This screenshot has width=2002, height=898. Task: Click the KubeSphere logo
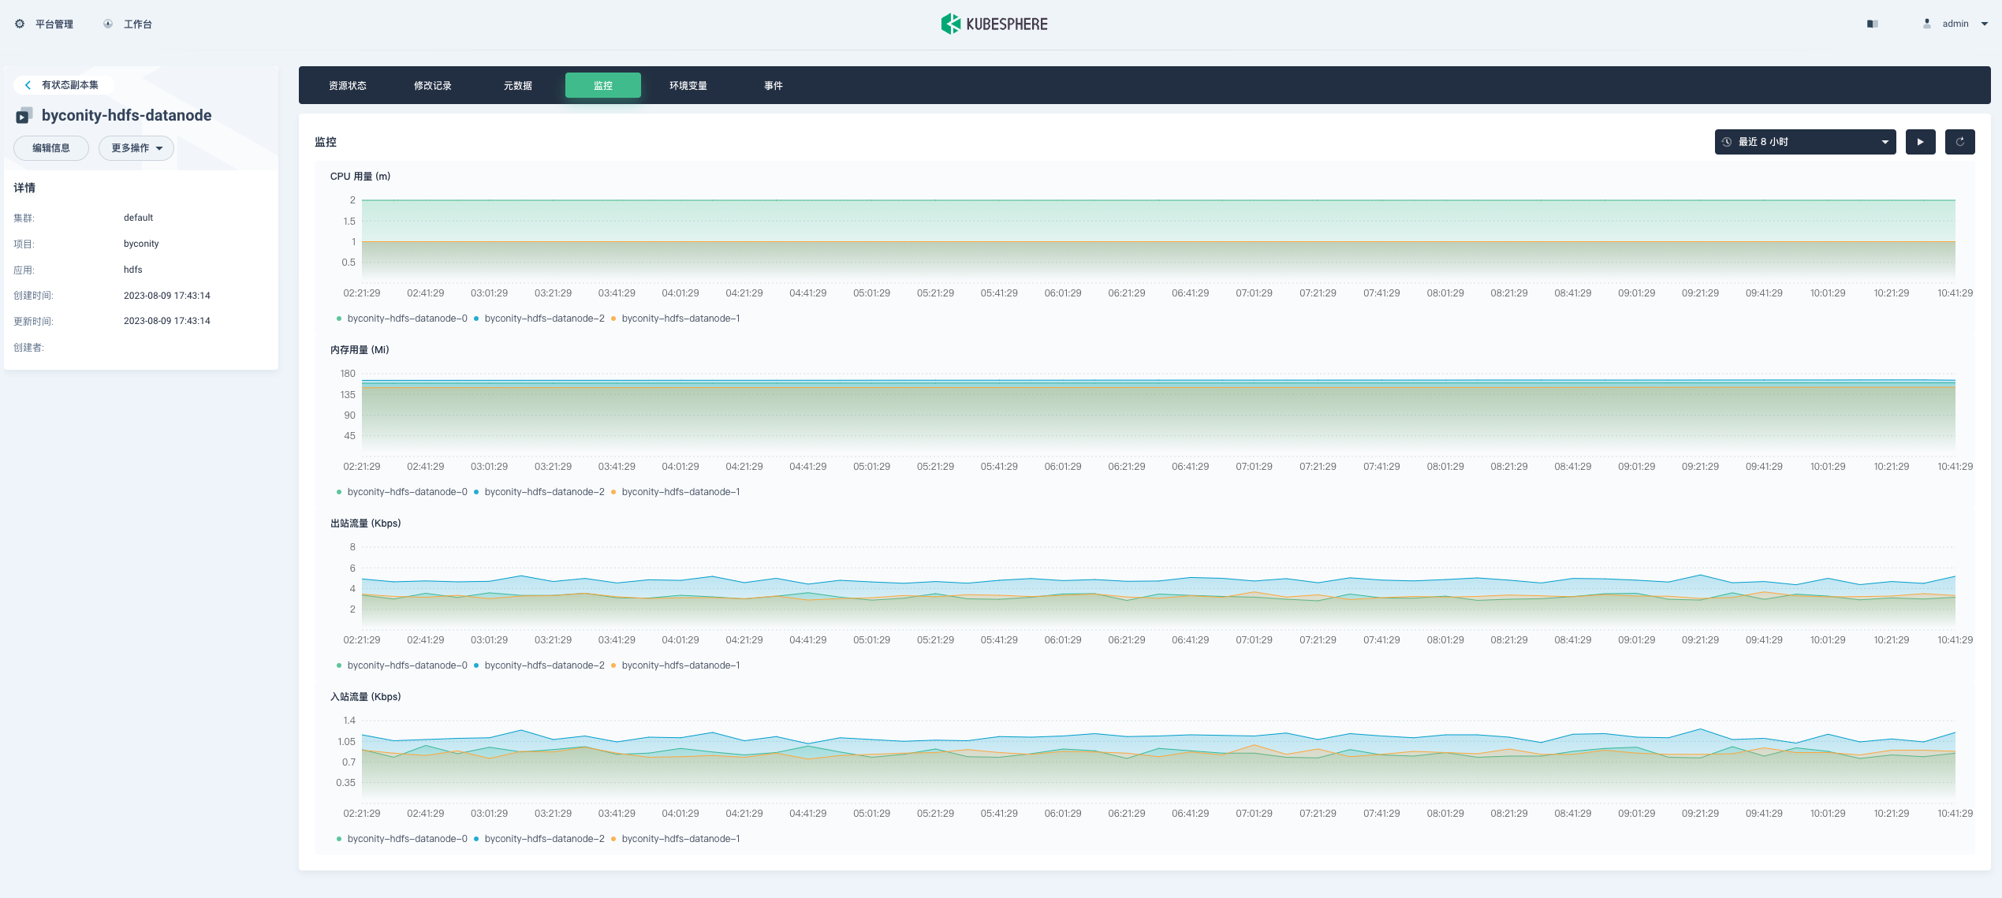(994, 24)
